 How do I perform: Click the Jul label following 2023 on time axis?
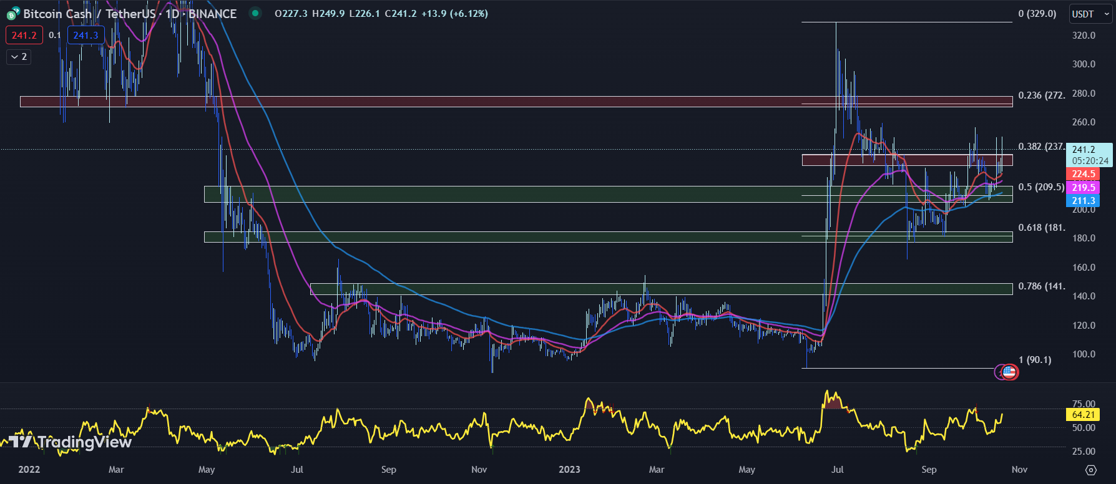(838, 470)
